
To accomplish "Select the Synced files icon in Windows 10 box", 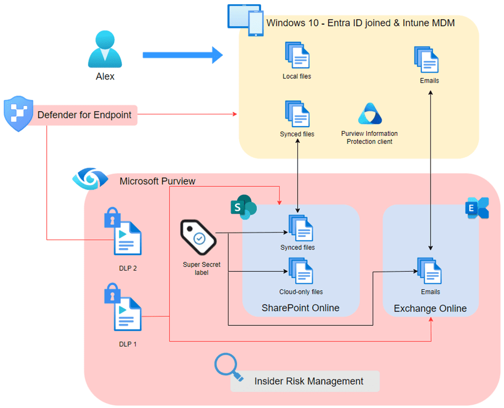I will tap(298, 114).
